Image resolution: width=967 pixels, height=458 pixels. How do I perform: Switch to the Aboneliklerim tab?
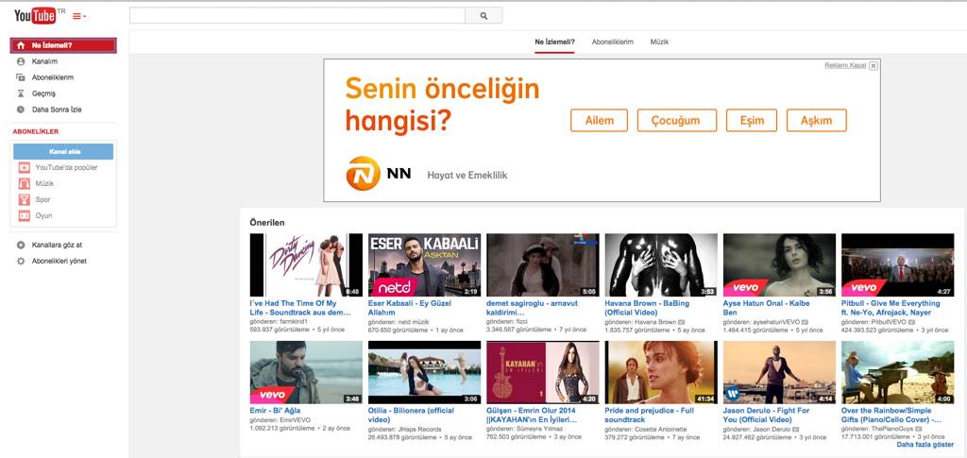[612, 42]
